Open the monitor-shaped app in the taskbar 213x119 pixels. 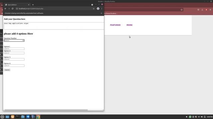(33, 117)
